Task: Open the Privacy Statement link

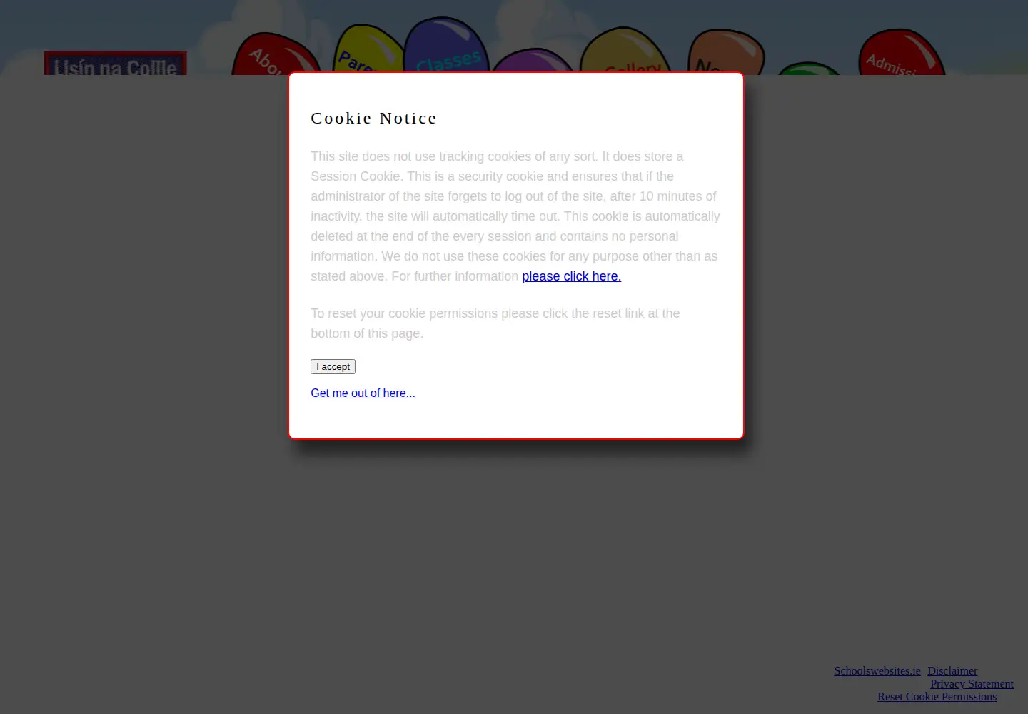Action: point(972,684)
